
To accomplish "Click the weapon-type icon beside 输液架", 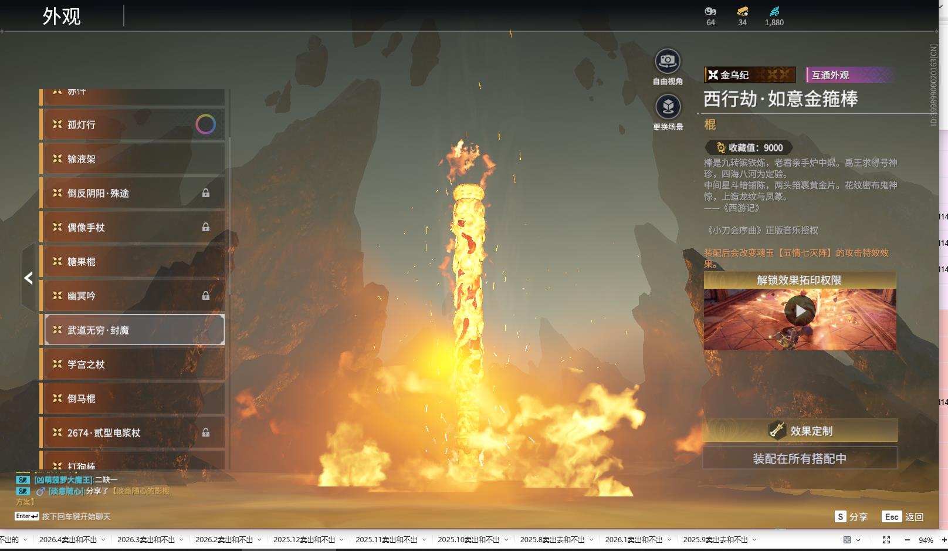I will coord(57,158).
